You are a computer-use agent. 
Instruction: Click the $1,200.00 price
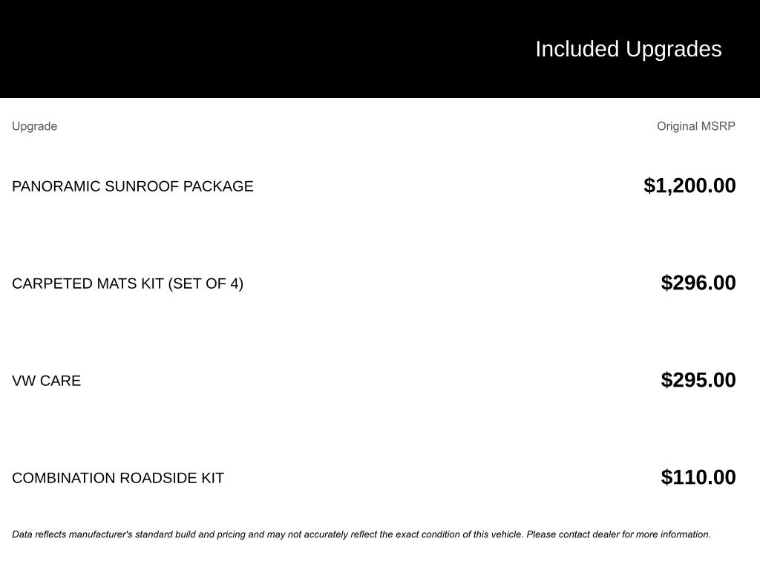[689, 186]
